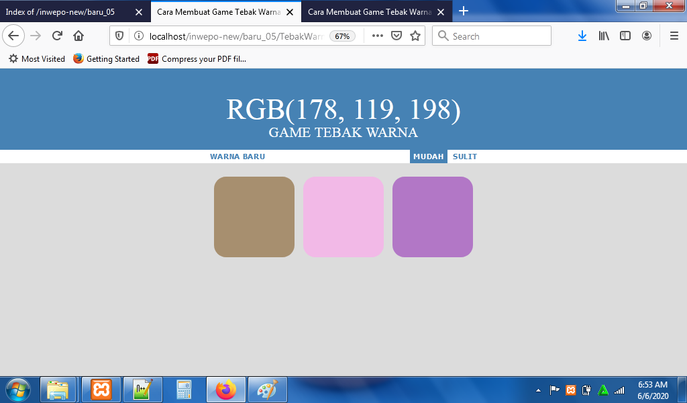This screenshot has height=403, width=687.
Task: Click the Pocket save icon
Action: pos(397,36)
